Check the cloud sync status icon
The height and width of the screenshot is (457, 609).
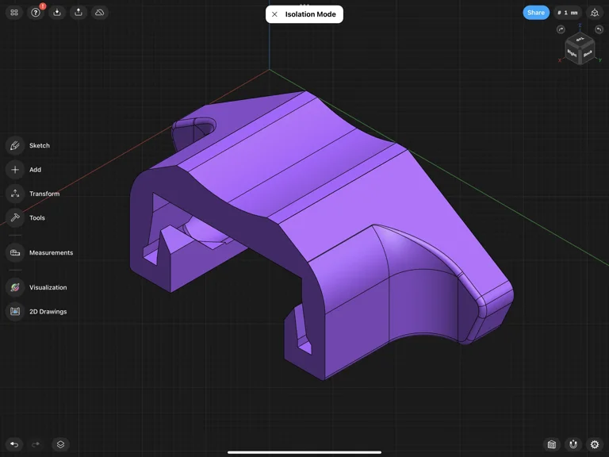click(100, 13)
